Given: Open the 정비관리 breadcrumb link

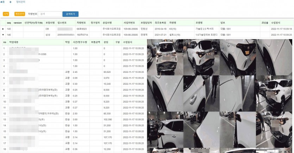Looking at the screenshot, I should tap(21, 2).
